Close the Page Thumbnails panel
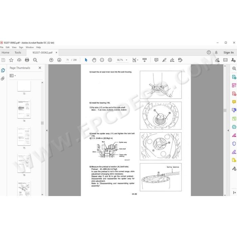237x237 pixels. coord(40,68)
